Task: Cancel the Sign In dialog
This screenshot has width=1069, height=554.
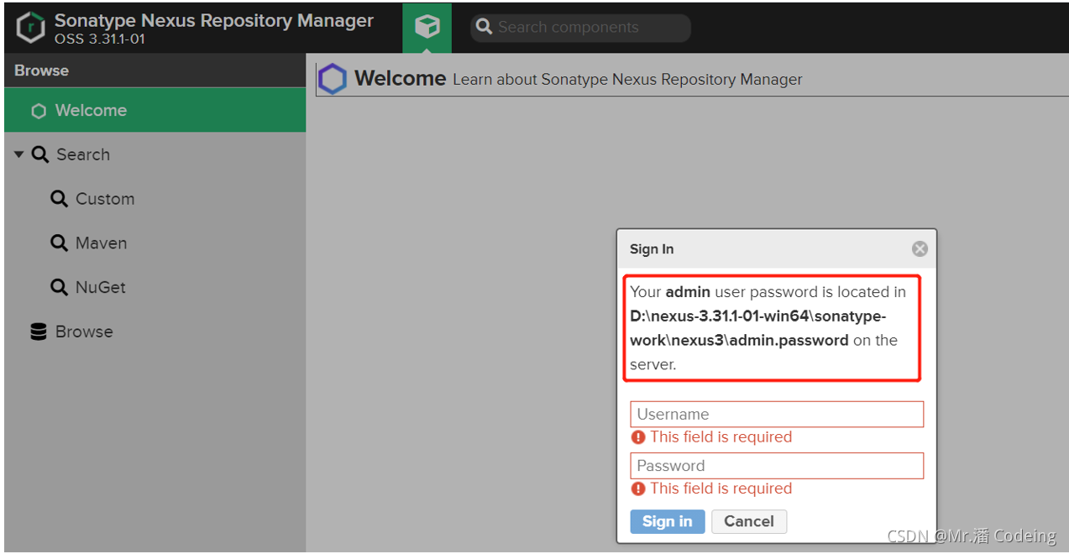Action: (x=749, y=521)
